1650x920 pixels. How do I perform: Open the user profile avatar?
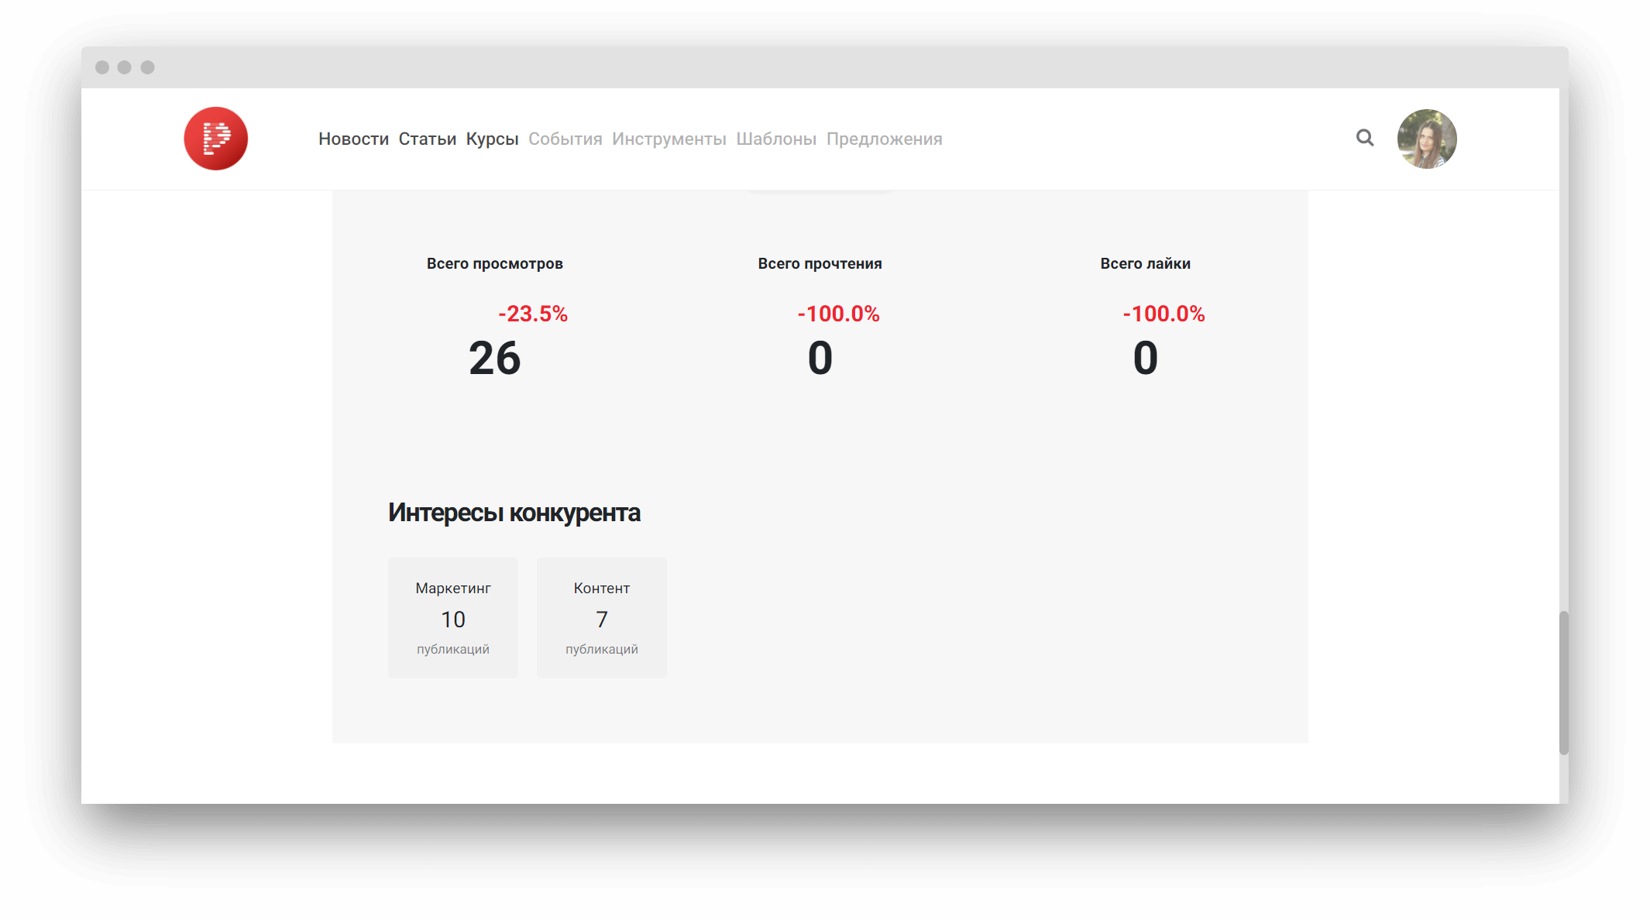[1427, 139]
